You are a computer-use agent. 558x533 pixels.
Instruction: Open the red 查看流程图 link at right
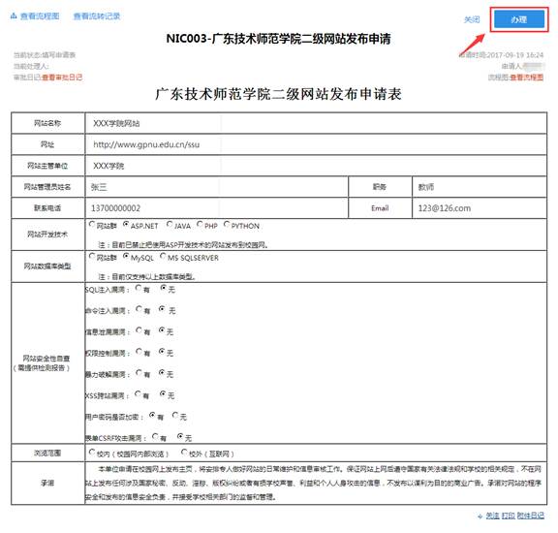coord(527,78)
